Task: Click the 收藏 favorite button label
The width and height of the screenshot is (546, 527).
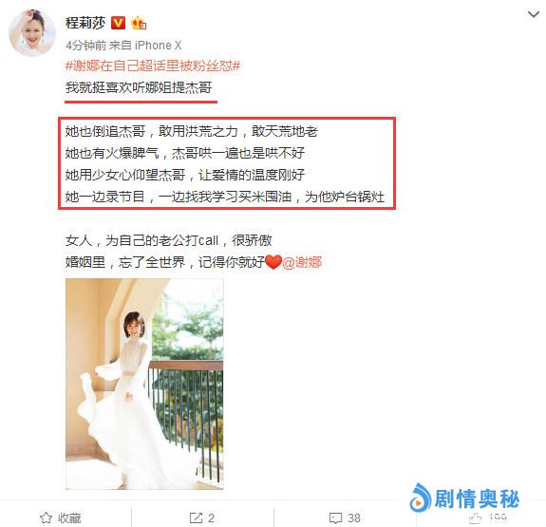Action: (x=69, y=518)
